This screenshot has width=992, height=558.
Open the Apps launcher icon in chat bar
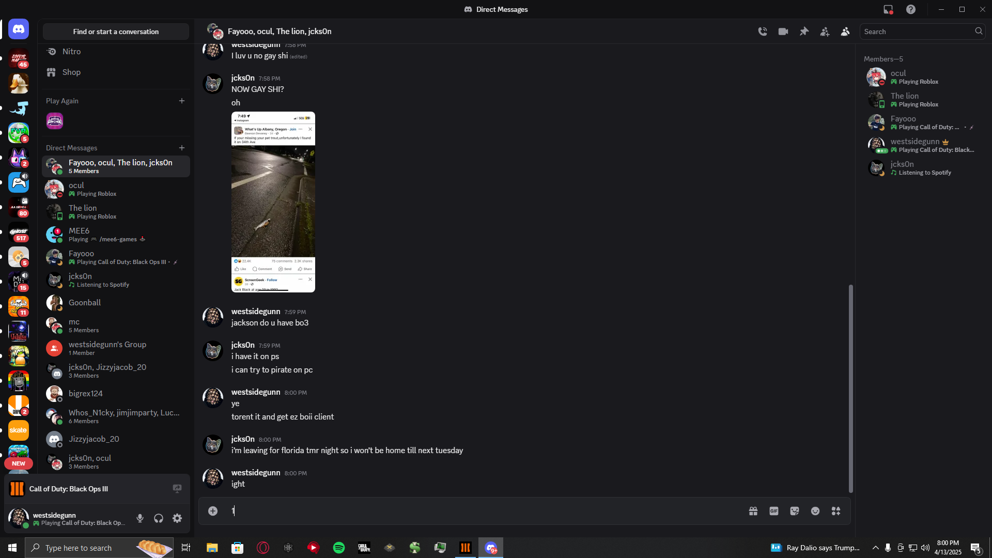pyautogui.click(x=836, y=511)
